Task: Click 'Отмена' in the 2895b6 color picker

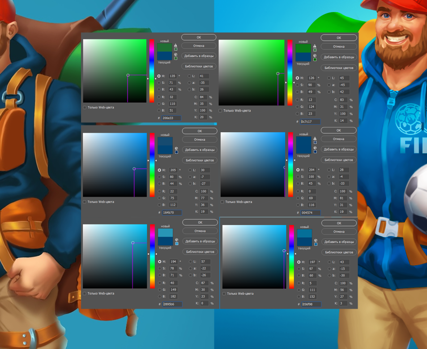Action: click(x=200, y=231)
